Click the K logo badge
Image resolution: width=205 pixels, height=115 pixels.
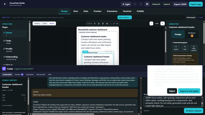click(5, 4)
